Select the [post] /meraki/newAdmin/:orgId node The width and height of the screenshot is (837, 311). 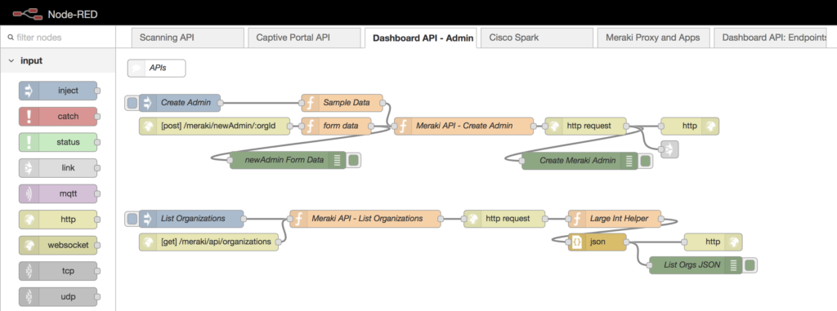pyautogui.click(x=214, y=127)
